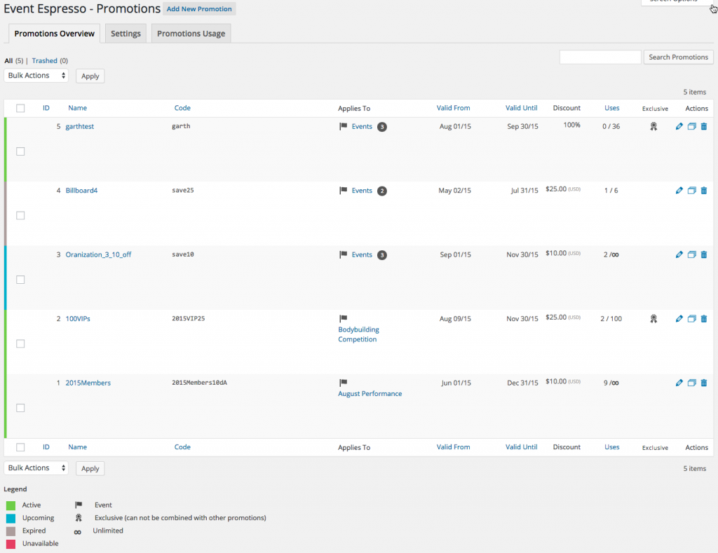
Task: Tick the select-all checkbox in table footer
Action: (x=20, y=447)
